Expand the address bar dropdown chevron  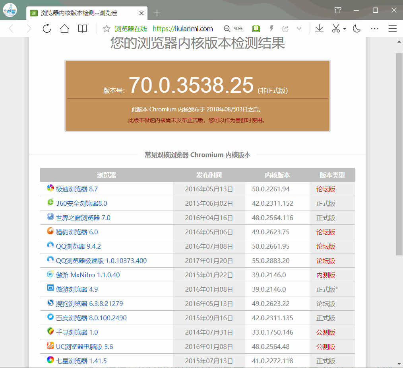pos(299,29)
